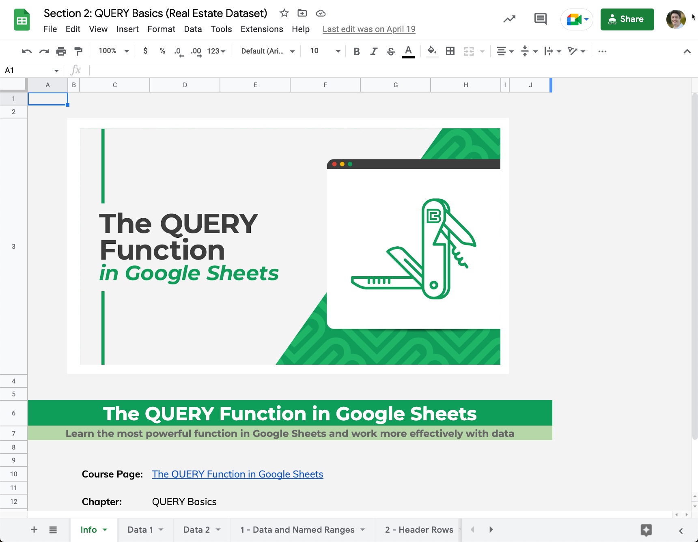Image resolution: width=698 pixels, height=542 pixels.
Task: Open the Name box dropdown
Action: tap(56, 71)
